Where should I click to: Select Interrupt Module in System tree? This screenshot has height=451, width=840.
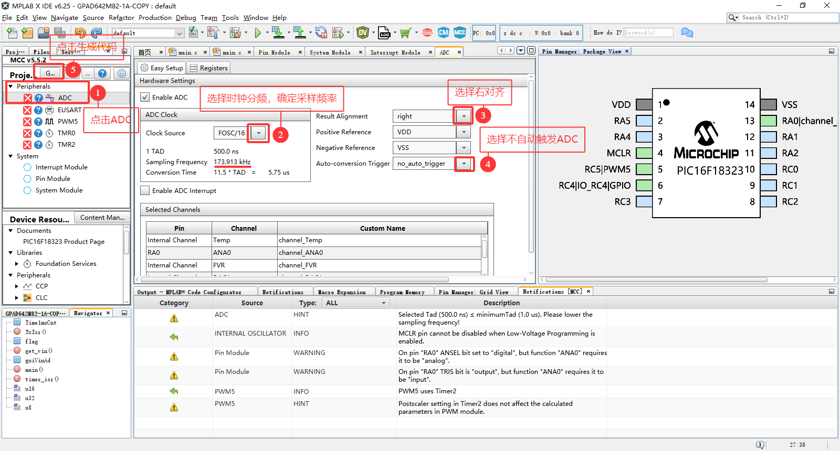(61, 167)
